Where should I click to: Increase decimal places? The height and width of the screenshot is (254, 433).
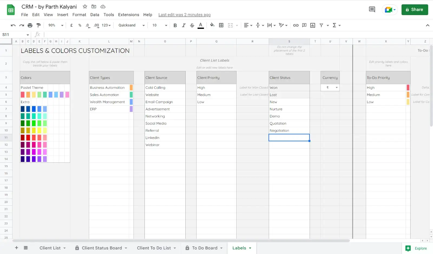(96, 25)
